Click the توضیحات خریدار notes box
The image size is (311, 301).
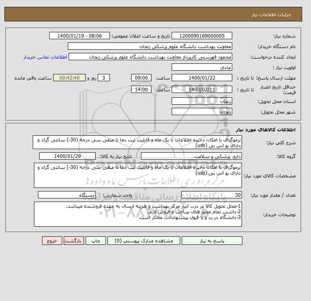pyautogui.click(x=138, y=214)
